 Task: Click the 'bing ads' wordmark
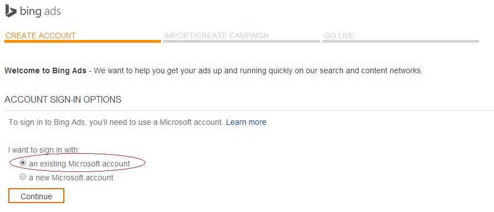click(40, 11)
